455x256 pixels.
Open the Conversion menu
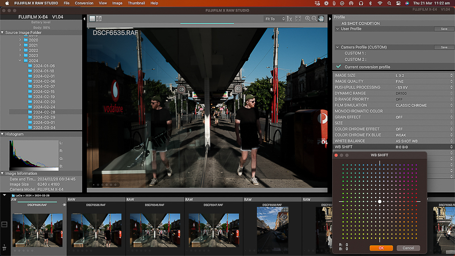pyautogui.click(x=84, y=3)
